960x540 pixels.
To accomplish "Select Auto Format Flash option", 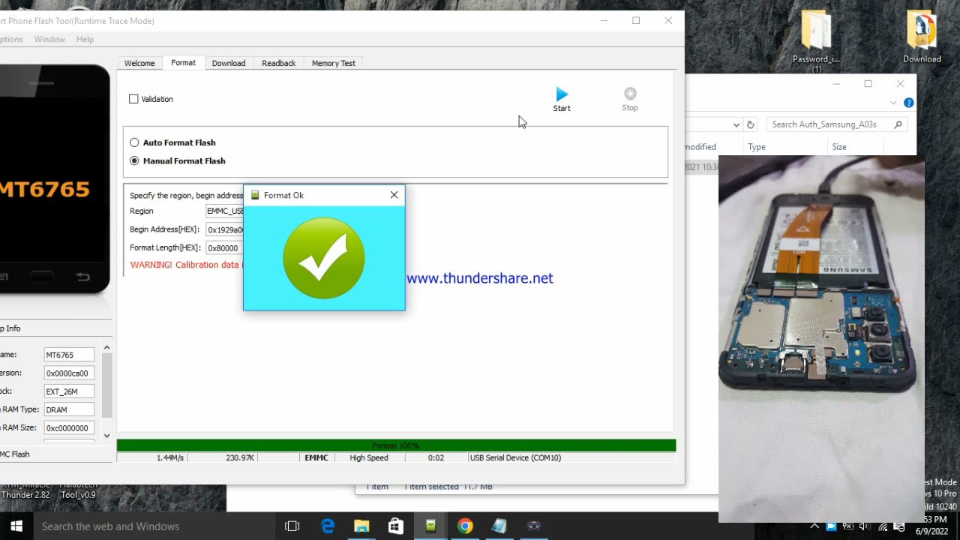I will tap(134, 142).
